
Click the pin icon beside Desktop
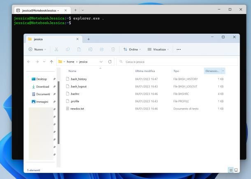[x=54, y=79]
